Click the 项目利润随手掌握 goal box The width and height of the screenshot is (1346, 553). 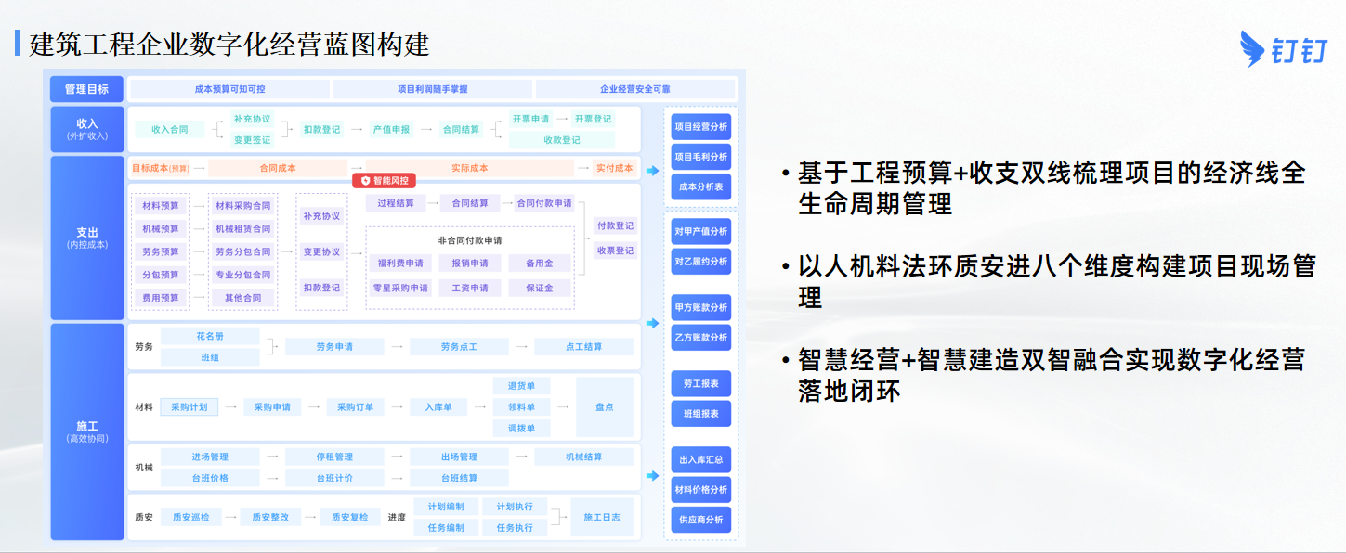pyautogui.click(x=433, y=89)
